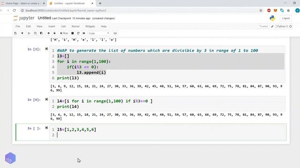Click print(l4) line in cell 4
Screen dimensions: 300x168
(x=68, y=107)
